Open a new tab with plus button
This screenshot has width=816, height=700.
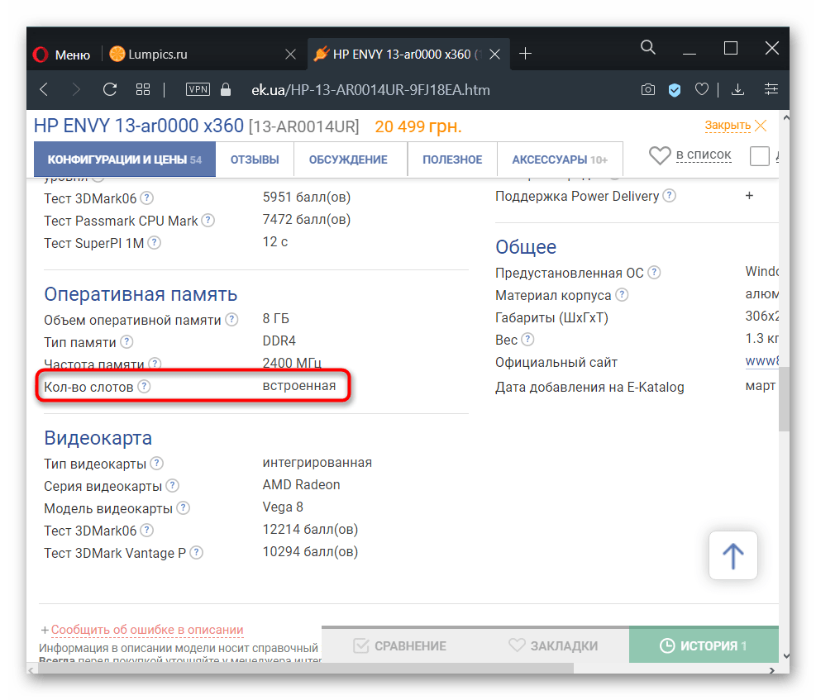(x=525, y=54)
